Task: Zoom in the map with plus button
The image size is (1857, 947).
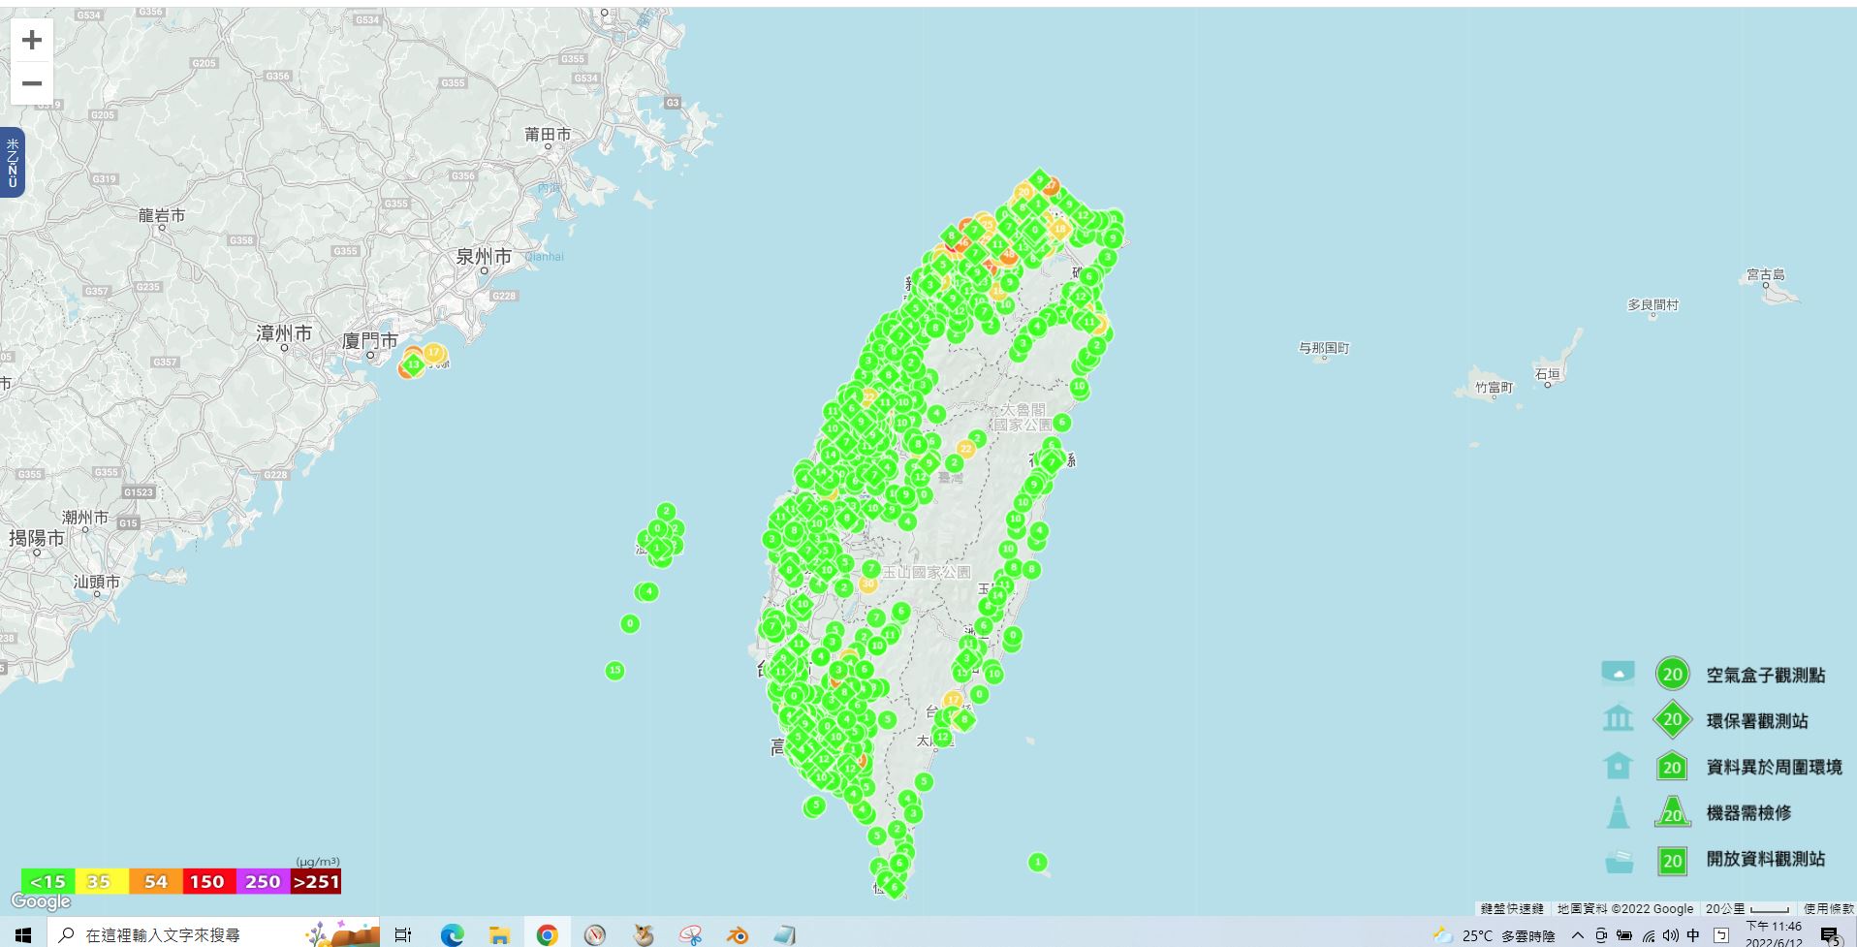Action: pos(31,40)
